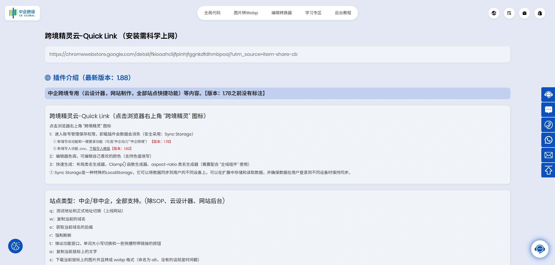Screen dimensions: 555x265
Task: Click the briefcase icon in header
Action: tap(524, 13)
